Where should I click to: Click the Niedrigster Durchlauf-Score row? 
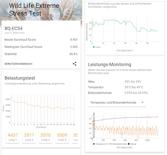[x=41, y=47]
